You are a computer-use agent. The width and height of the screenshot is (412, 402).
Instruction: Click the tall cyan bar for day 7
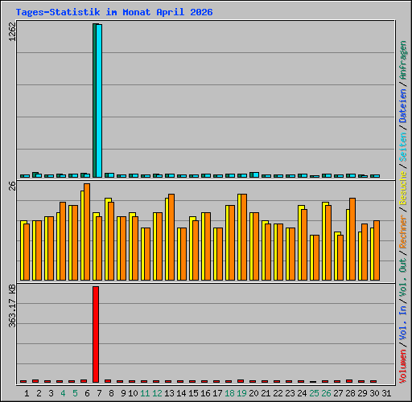pos(99,100)
